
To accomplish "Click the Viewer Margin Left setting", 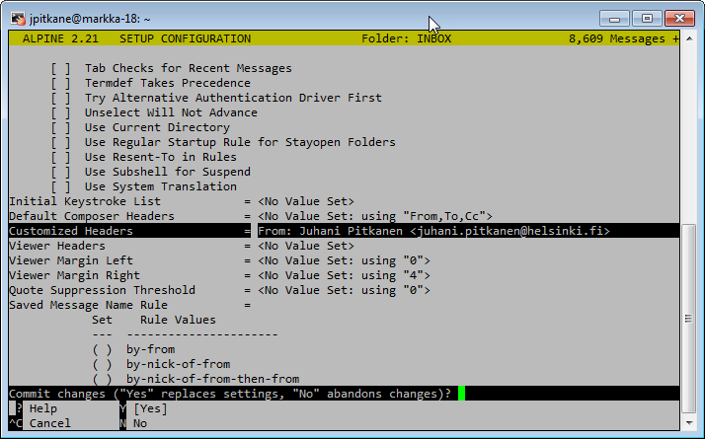I will click(x=71, y=260).
